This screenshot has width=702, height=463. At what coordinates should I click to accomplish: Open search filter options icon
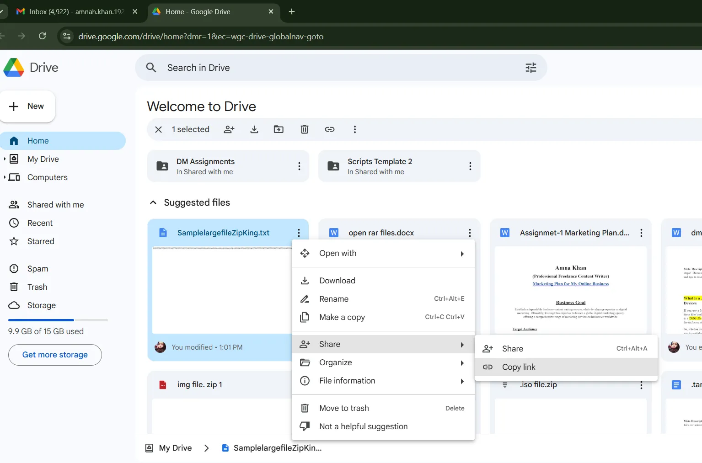(531, 68)
